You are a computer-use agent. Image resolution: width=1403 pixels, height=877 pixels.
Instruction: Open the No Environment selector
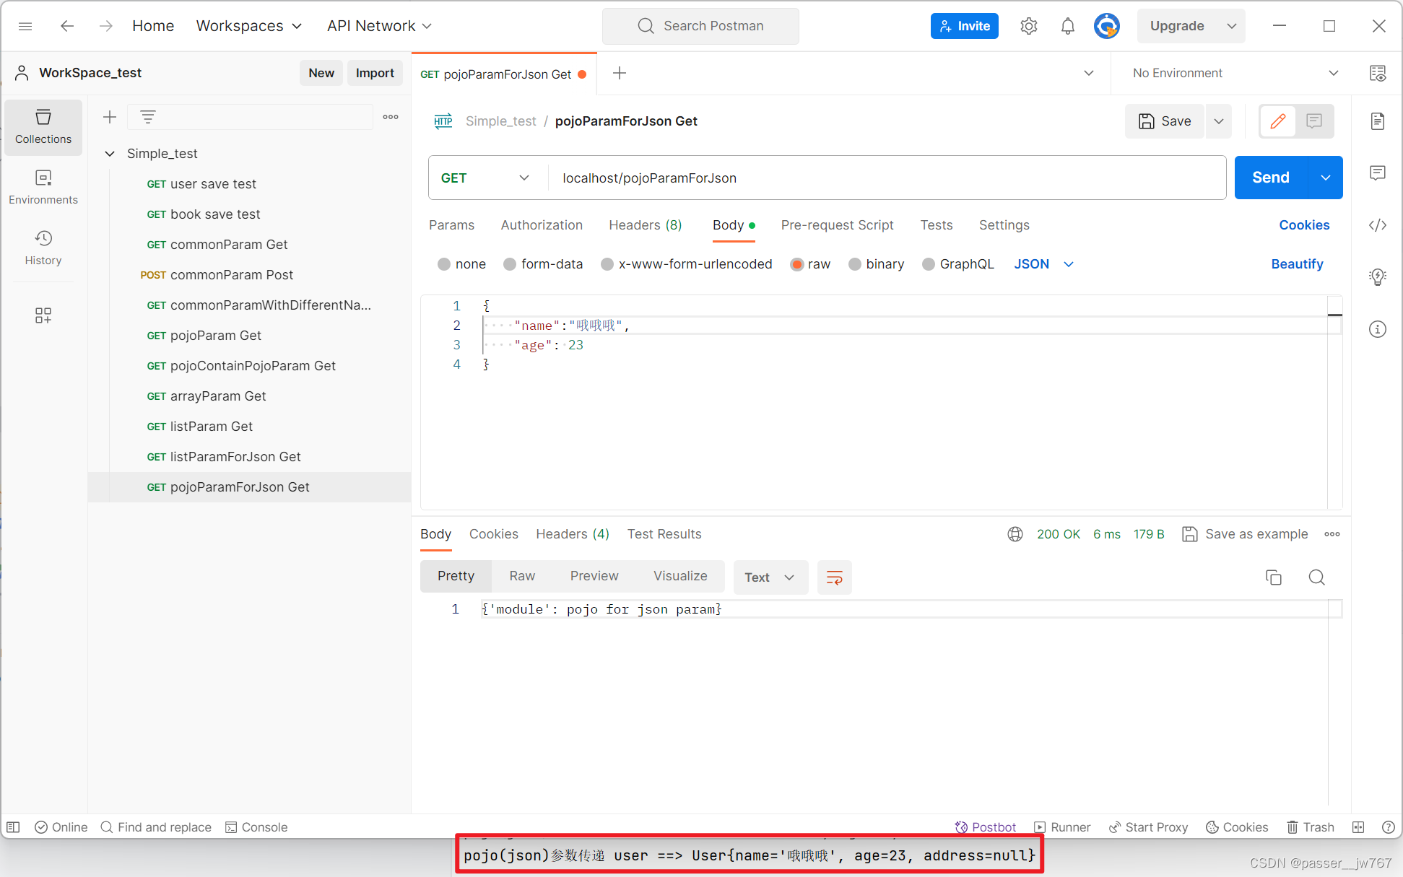coord(1235,73)
